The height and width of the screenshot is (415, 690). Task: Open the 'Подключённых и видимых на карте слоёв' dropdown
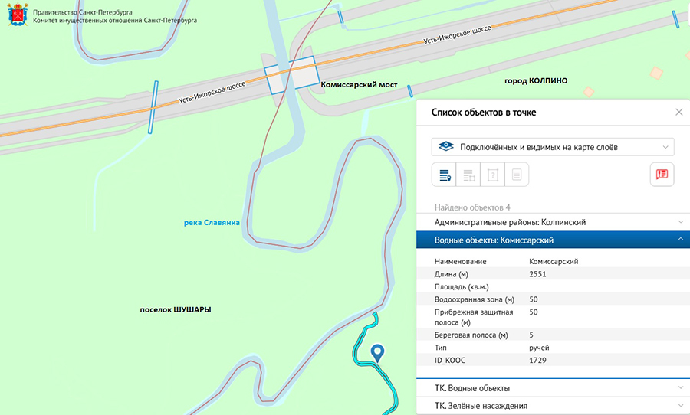pos(553,147)
